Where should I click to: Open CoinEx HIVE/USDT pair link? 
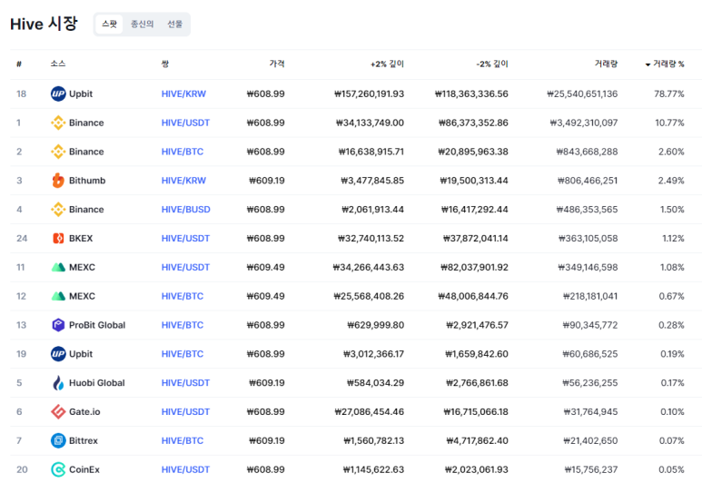[185, 469]
